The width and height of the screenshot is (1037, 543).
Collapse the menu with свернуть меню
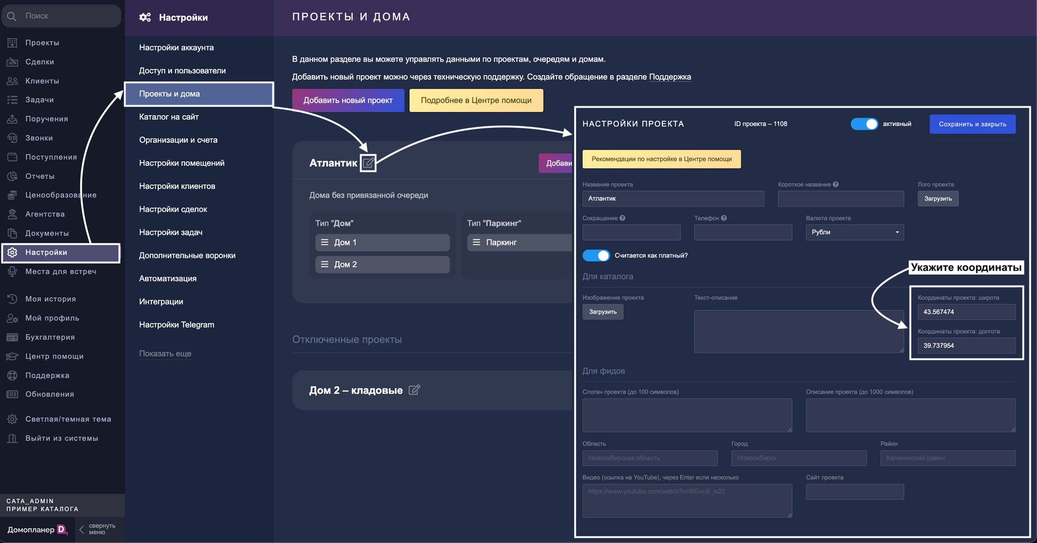[x=97, y=529]
